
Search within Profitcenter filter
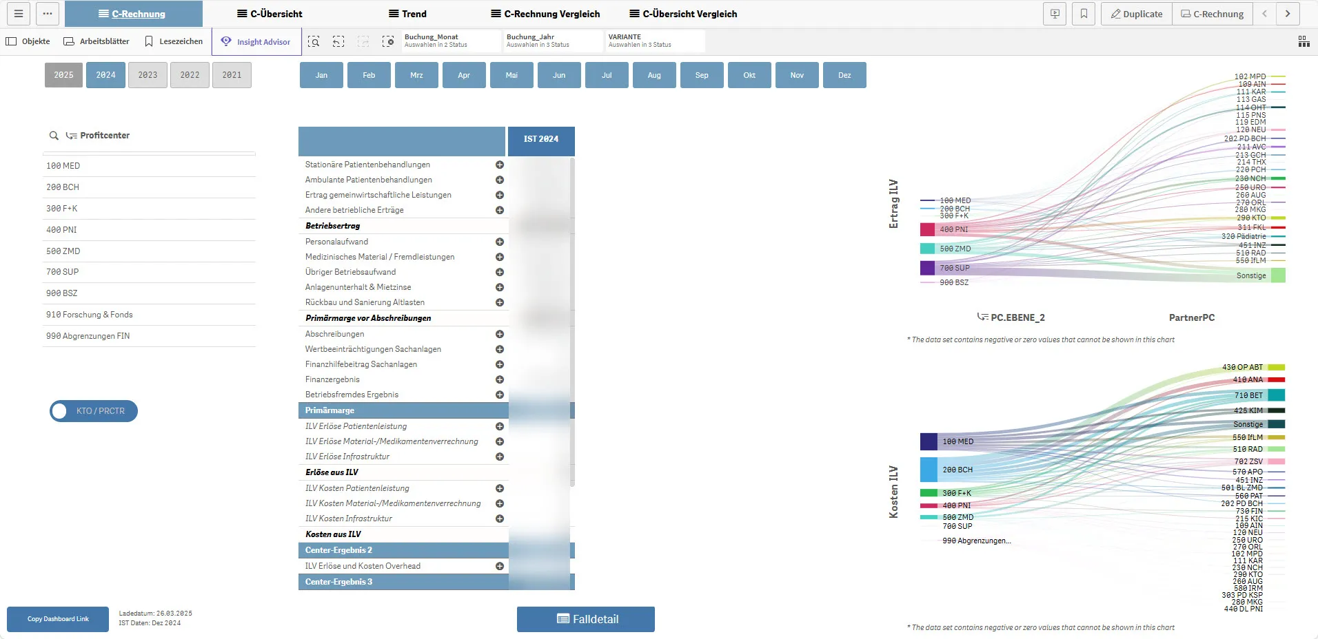[54, 136]
